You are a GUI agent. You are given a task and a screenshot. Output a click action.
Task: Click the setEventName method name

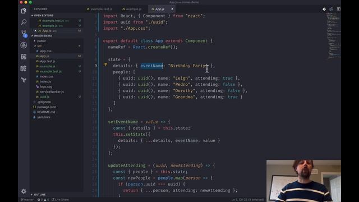tap(123, 122)
